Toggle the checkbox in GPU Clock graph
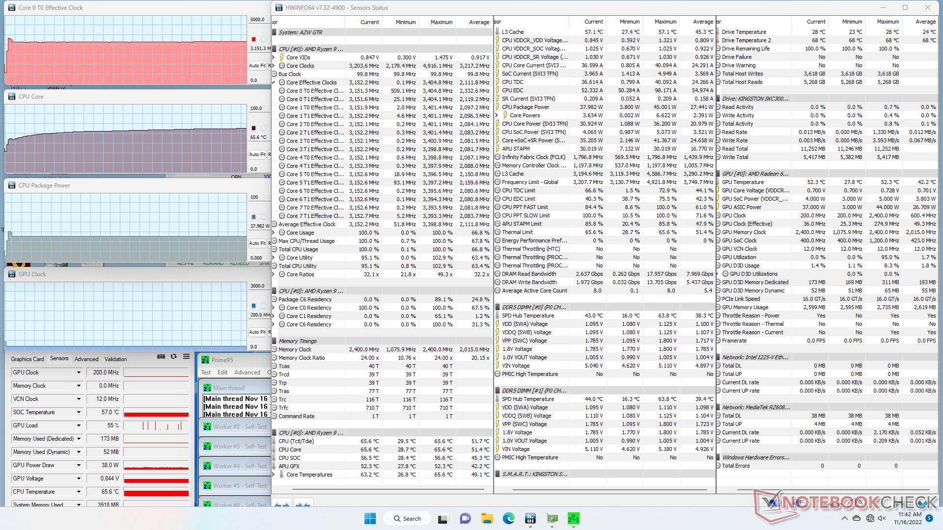 [x=263, y=306]
